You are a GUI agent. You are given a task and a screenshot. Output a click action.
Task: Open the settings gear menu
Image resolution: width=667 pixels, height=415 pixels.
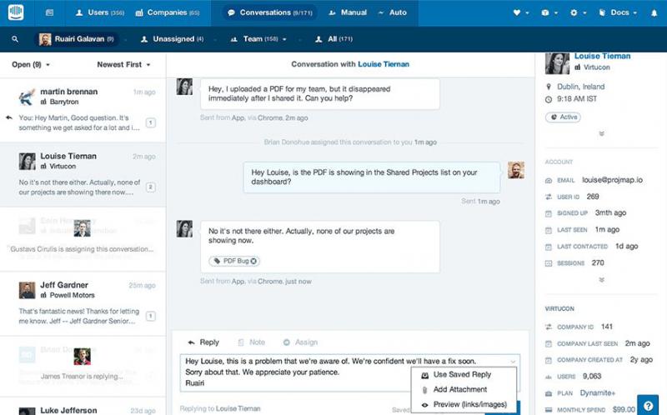coord(574,13)
